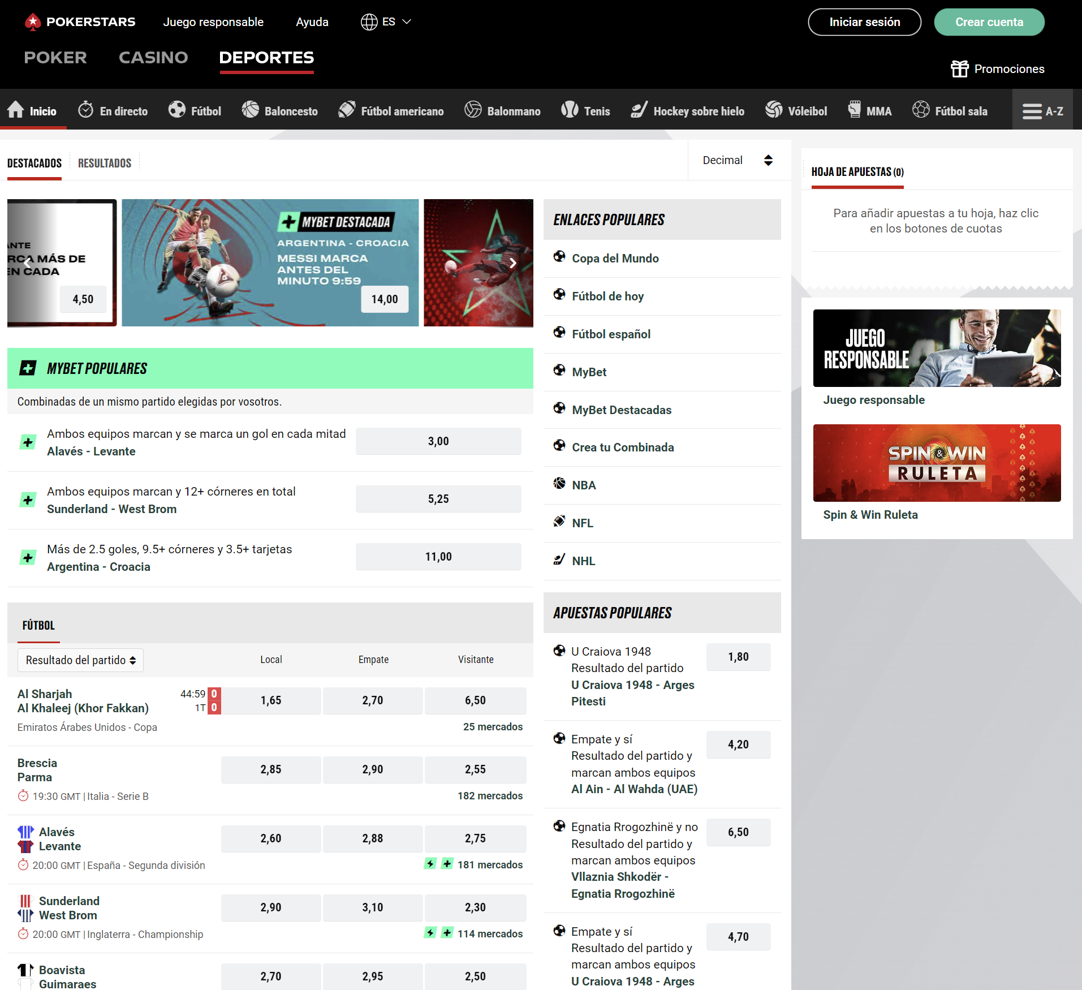1082x990 pixels.
Task: Click green plus icon on Sunderland 114 mercados row
Action: click(447, 932)
